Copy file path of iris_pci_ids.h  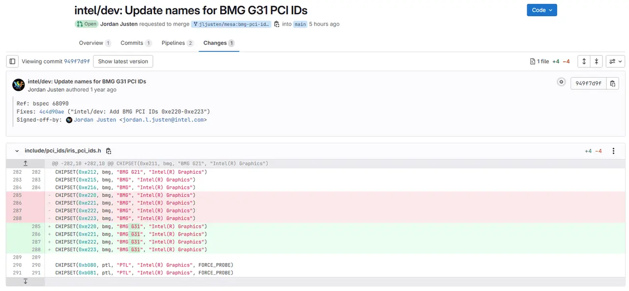coord(109,151)
